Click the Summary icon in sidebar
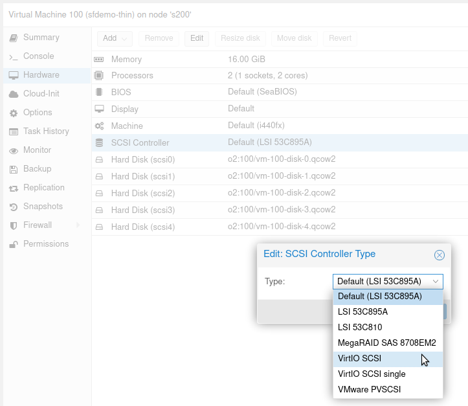 (x=14, y=38)
